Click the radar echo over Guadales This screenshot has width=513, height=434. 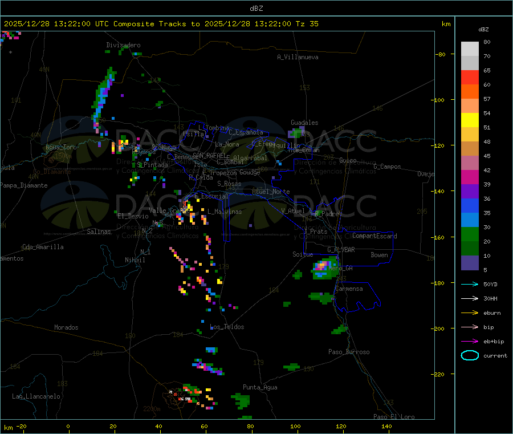click(296, 132)
